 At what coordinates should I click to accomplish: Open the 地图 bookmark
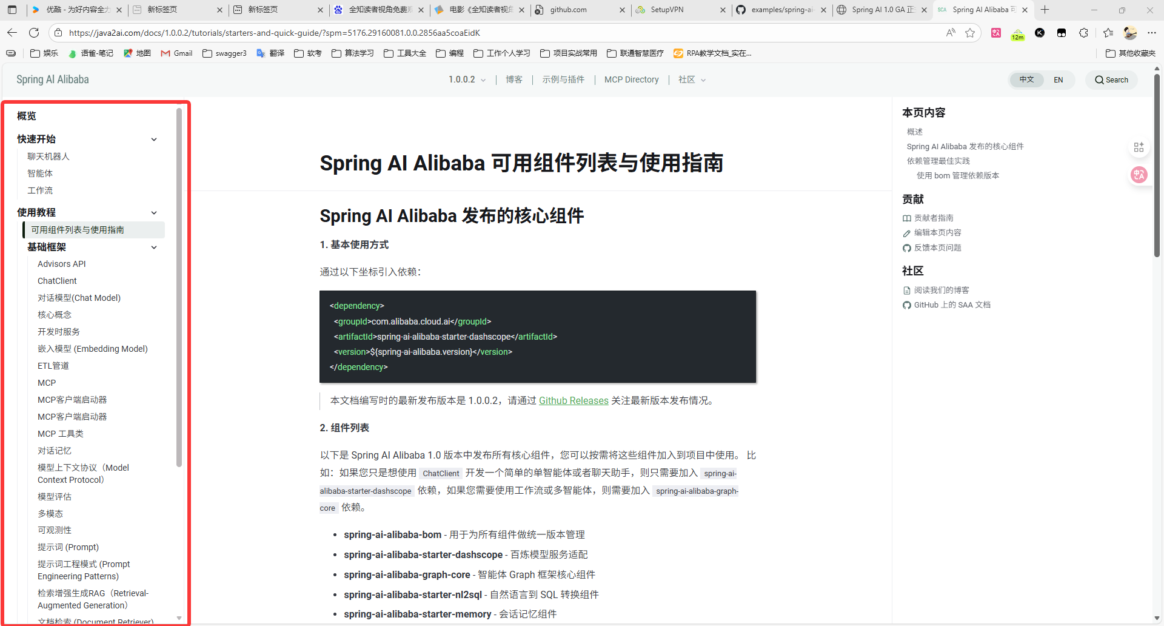click(137, 53)
